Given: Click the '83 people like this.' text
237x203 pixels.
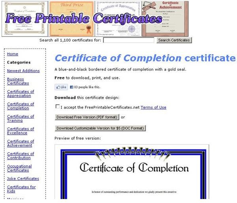Looking at the screenshot, I should [x=87, y=87].
